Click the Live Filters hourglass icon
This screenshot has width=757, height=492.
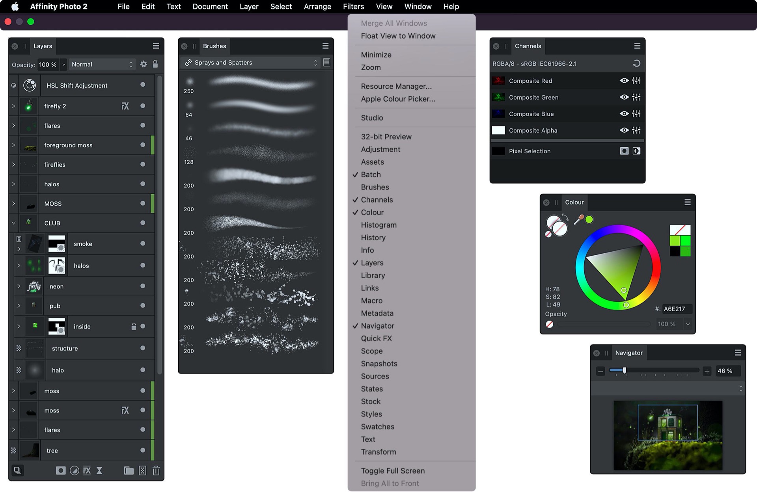point(99,470)
